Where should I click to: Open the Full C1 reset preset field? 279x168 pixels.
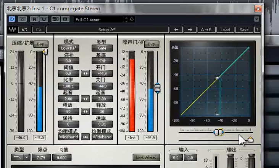pos(99,19)
